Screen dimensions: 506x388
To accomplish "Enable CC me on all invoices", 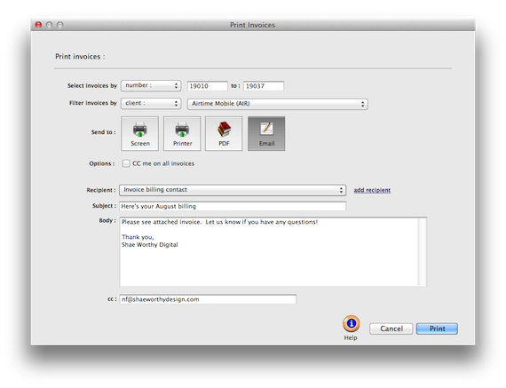I will click(x=126, y=163).
